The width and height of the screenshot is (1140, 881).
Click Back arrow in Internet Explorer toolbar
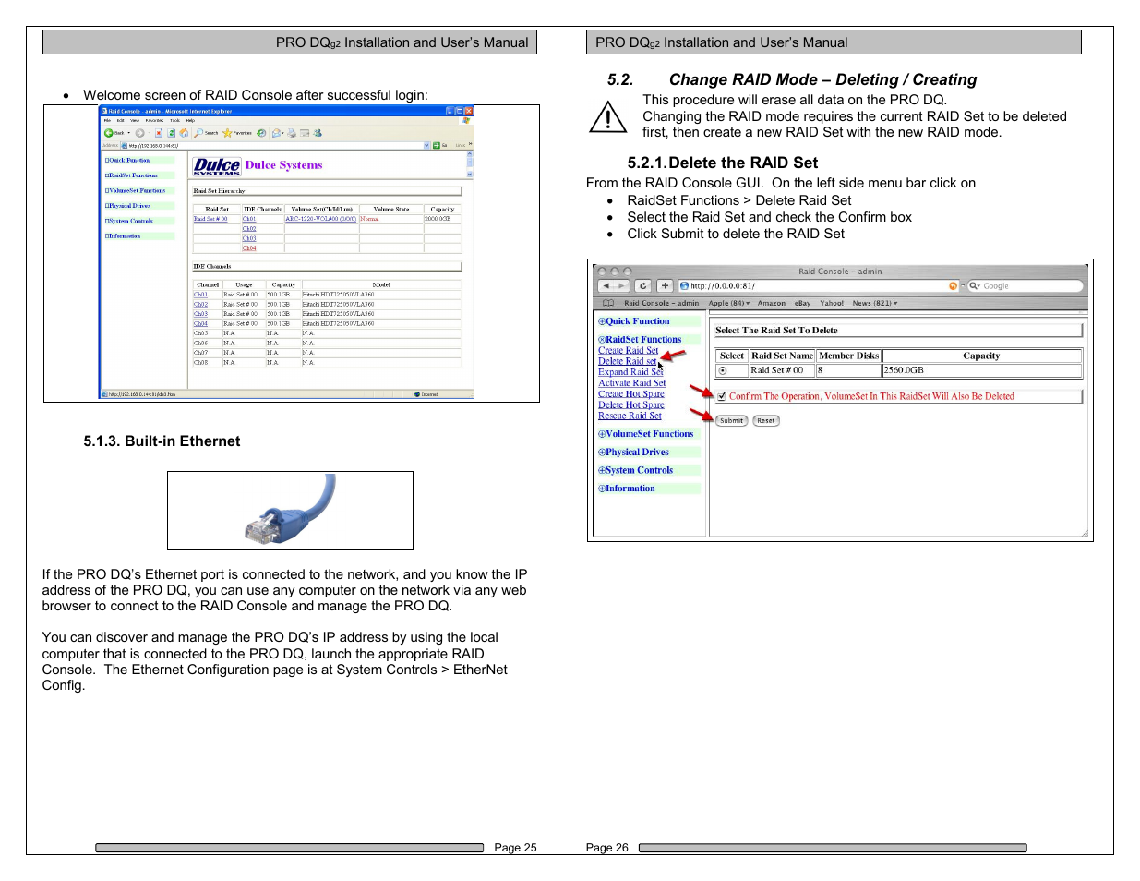[109, 133]
